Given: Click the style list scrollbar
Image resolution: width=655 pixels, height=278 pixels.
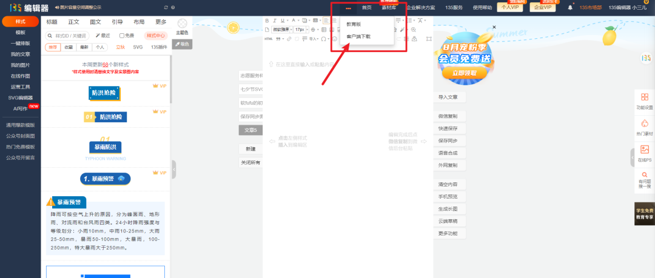Looking at the screenshot, I should point(171,79).
